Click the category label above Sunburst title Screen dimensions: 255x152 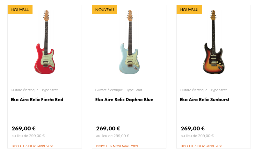coord(203,90)
